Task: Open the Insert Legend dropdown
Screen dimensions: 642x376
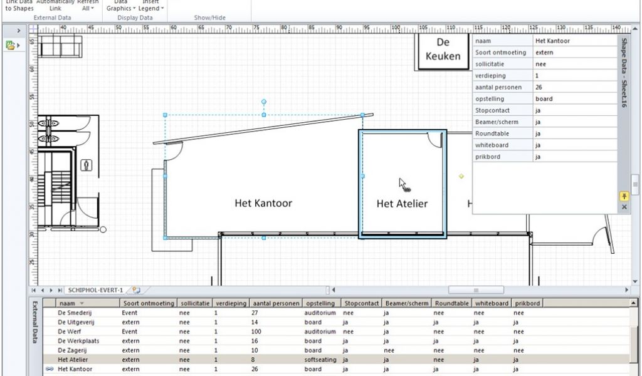Action: coord(151,6)
